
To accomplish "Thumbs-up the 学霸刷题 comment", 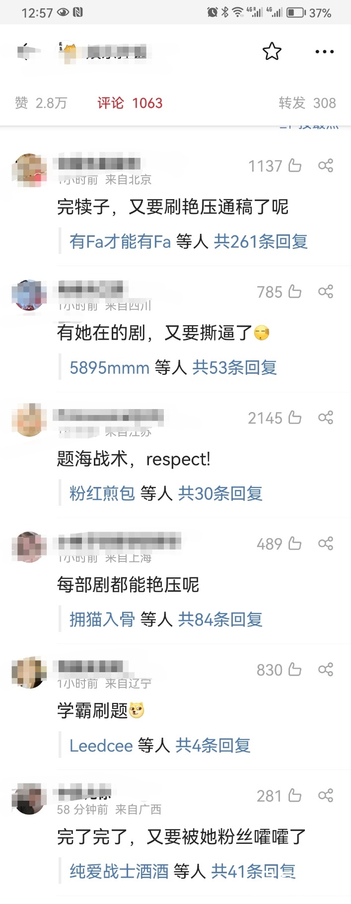I will [x=295, y=670].
